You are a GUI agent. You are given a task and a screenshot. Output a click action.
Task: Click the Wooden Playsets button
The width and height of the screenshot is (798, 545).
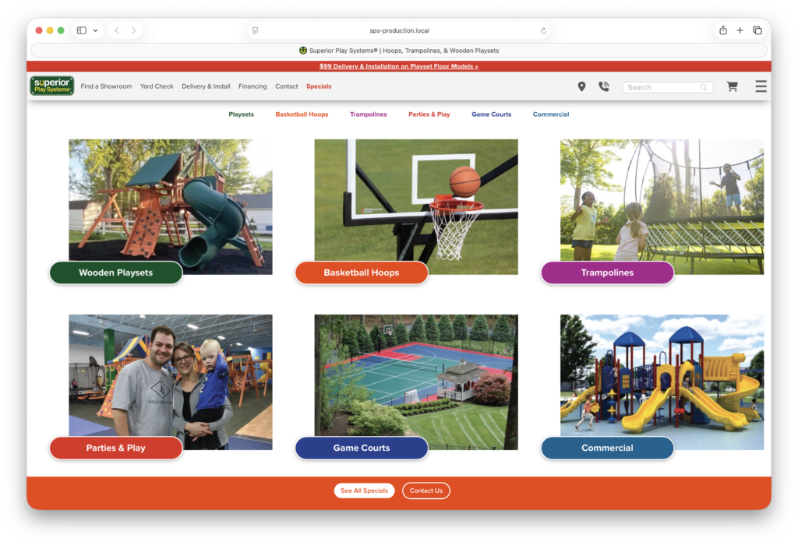(115, 272)
